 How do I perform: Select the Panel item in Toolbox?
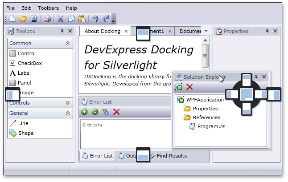[x=40, y=83]
